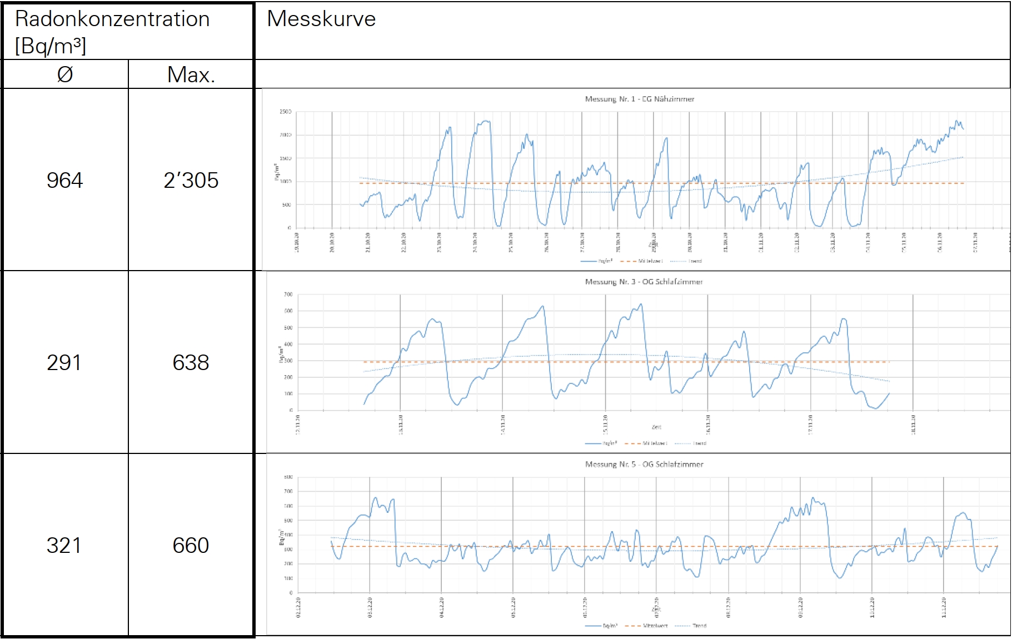Select the average value 321
Screen dimensions: 1012x639
coord(64,545)
